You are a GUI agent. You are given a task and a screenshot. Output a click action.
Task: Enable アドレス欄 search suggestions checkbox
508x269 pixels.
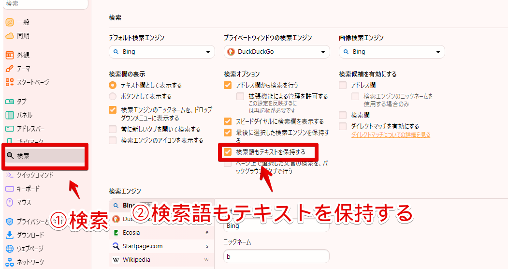[342, 85]
